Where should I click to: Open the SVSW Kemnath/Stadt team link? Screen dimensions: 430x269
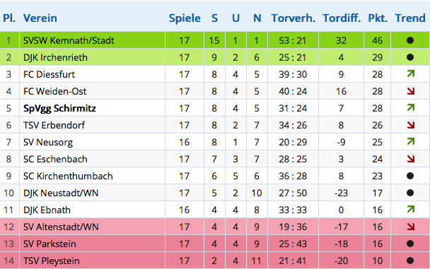[69, 40]
